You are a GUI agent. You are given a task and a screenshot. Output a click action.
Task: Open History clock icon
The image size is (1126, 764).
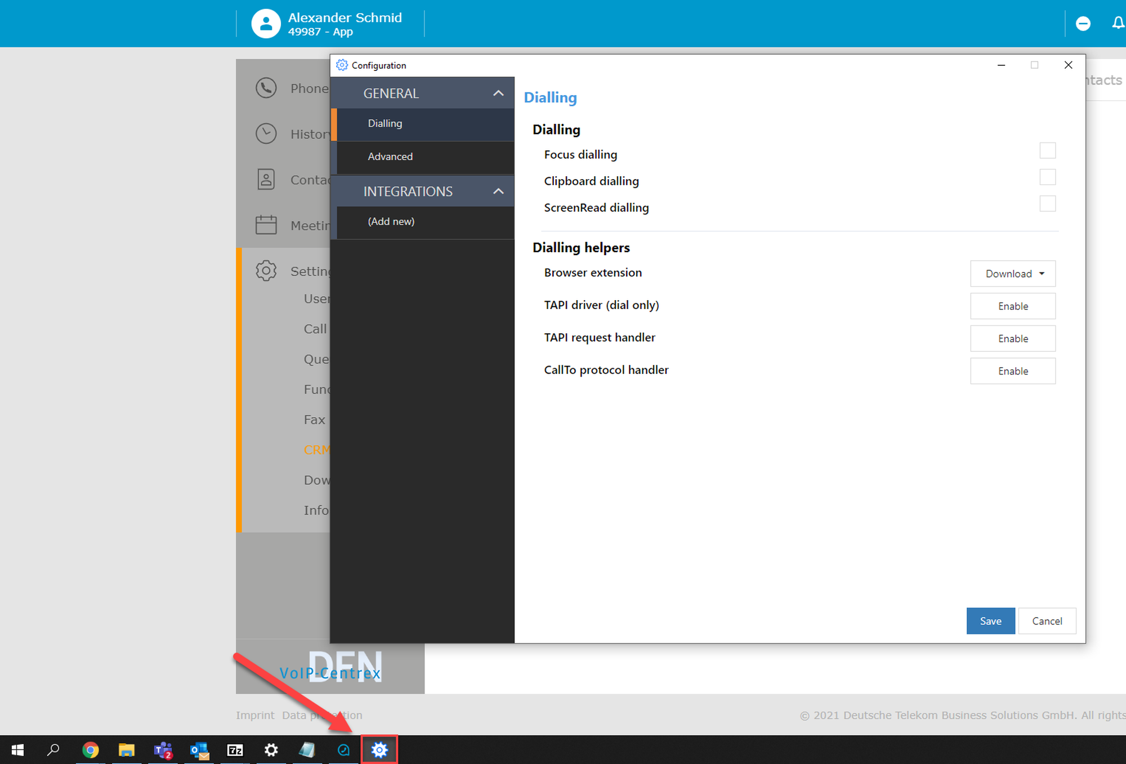pyautogui.click(x=266, y=134)
